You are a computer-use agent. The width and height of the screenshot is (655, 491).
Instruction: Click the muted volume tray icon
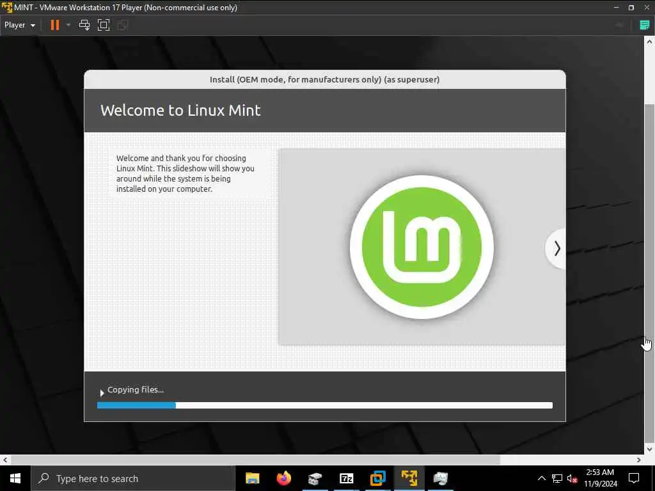[572, 478]
